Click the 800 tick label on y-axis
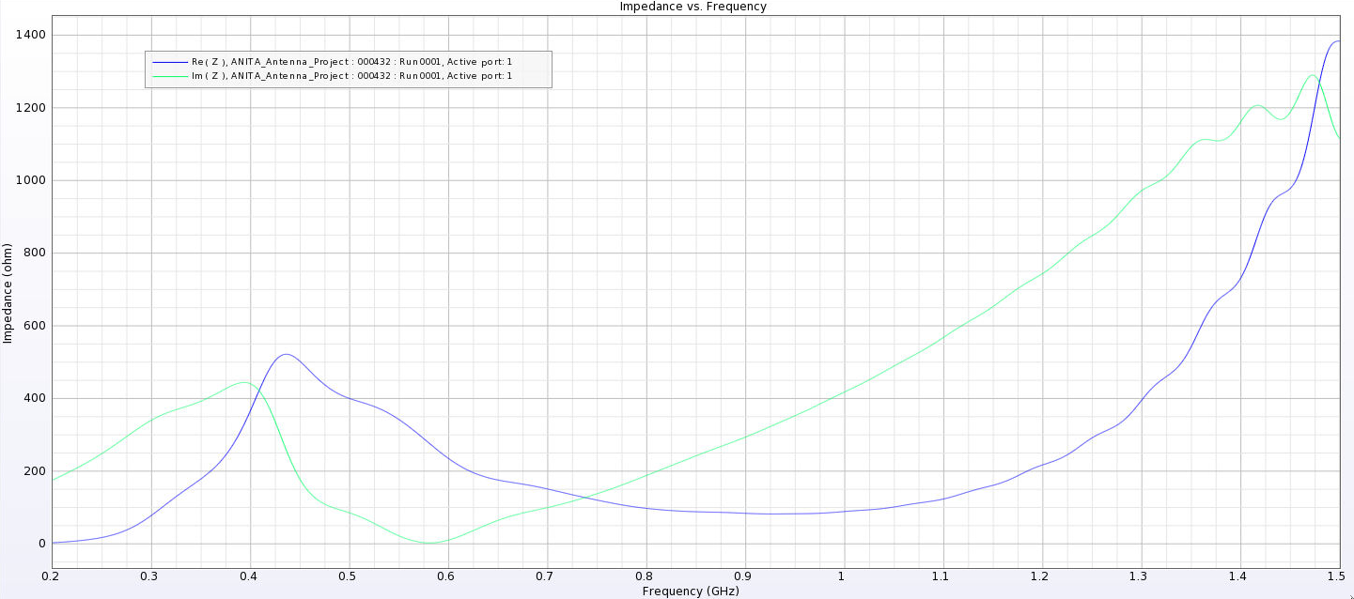The height and width of the screenshot is (599, 1354). (34, 253)
